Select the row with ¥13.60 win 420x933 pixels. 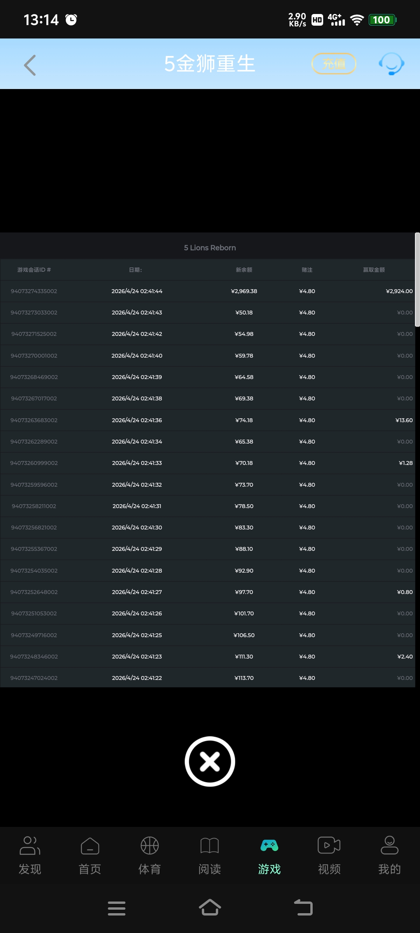coord(210,420)
